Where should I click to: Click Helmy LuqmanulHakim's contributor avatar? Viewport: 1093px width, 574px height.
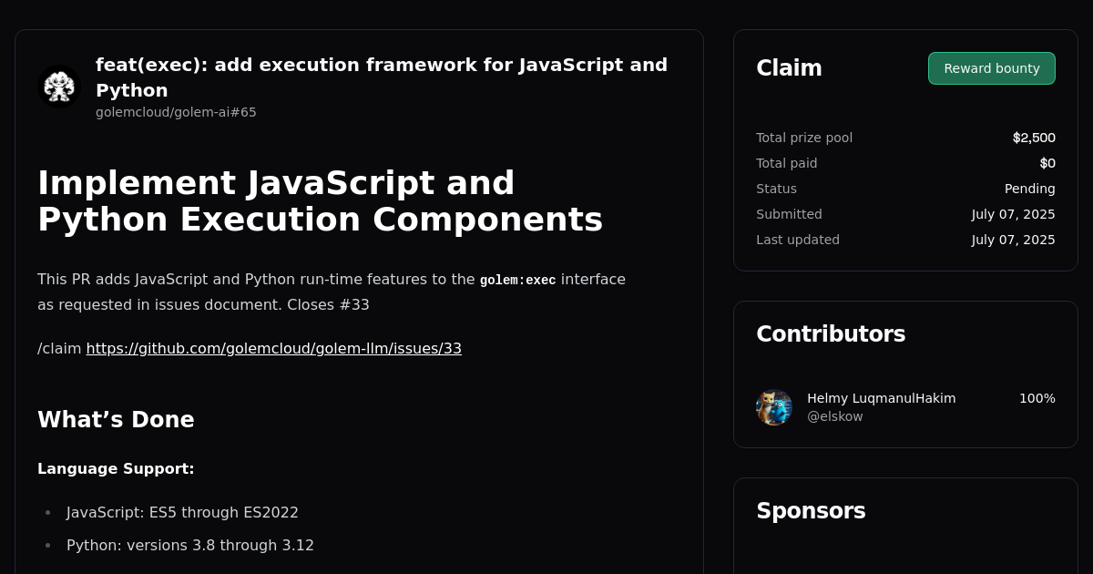point(773,407)
